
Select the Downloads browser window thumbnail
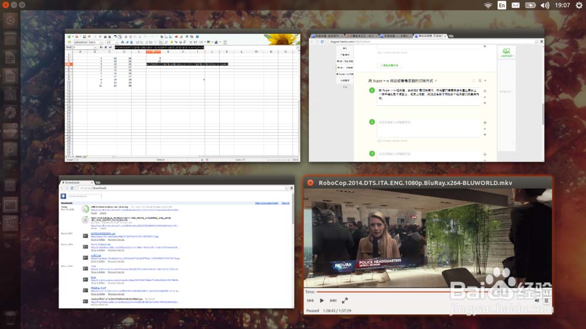click(x=176, y=244)
